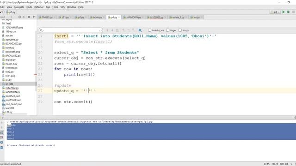Enable the Regex checkbox
Viewport: 296px width, 166px height.
click(167, 30)
